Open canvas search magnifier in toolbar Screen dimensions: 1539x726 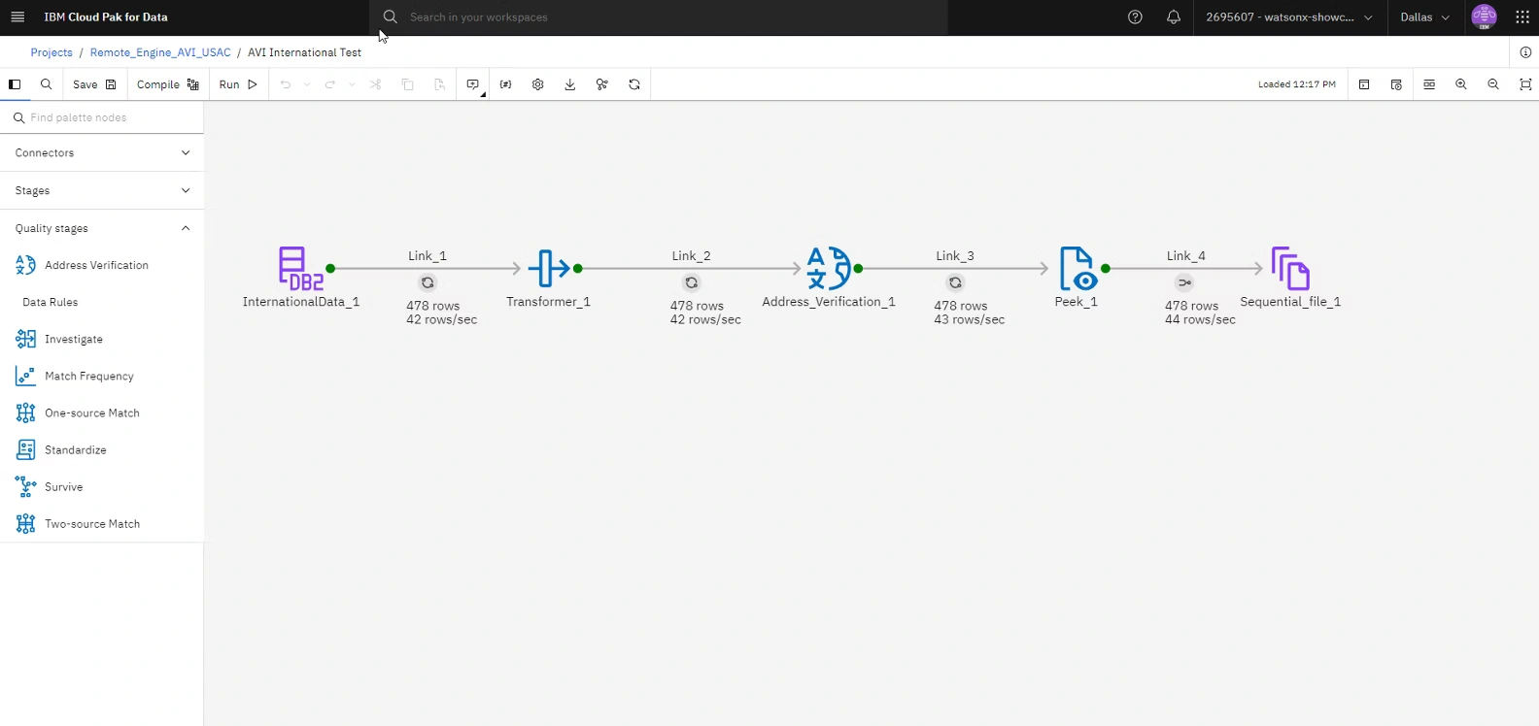pos(46,84)
